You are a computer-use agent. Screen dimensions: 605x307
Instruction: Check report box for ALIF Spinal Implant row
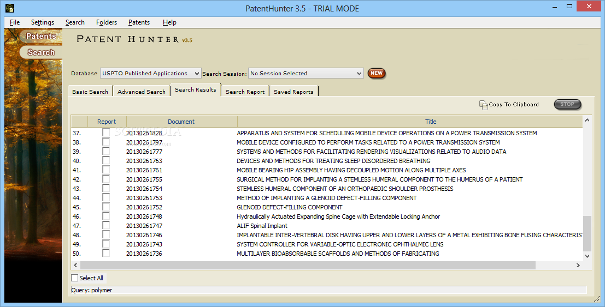(105, 225)
